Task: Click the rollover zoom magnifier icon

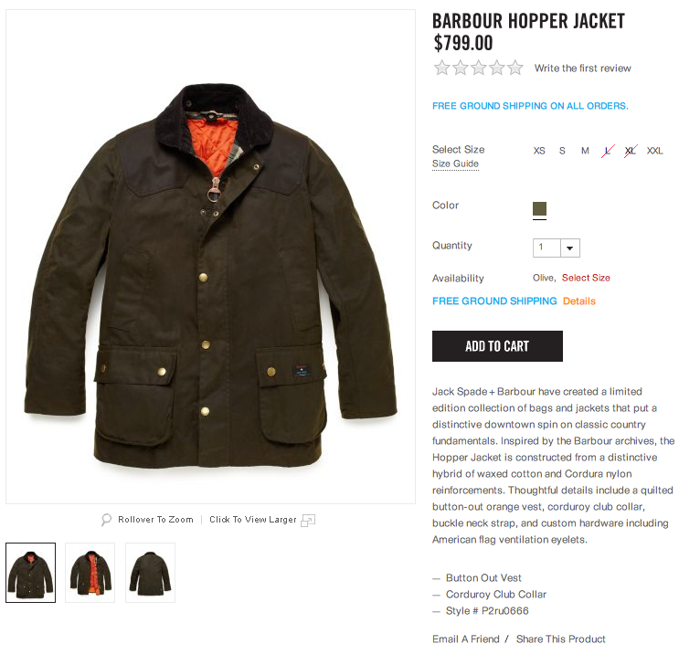Action: [106, 520]
